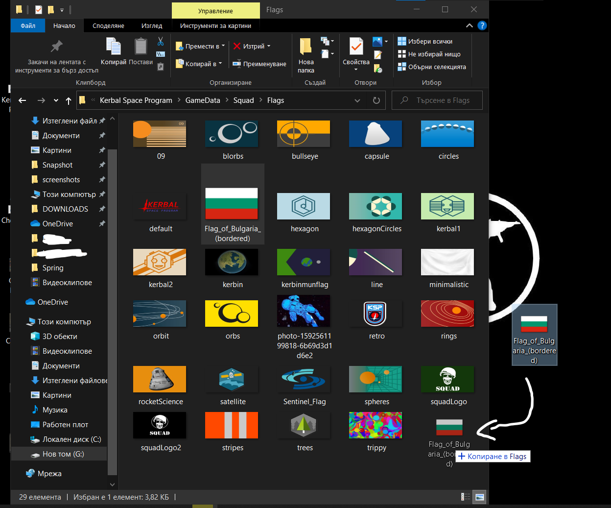The width and height of the screenshot is (611, 508).
Task: Switch to details view in status bar
Action: pyautogui.click(x=466, y=497)
